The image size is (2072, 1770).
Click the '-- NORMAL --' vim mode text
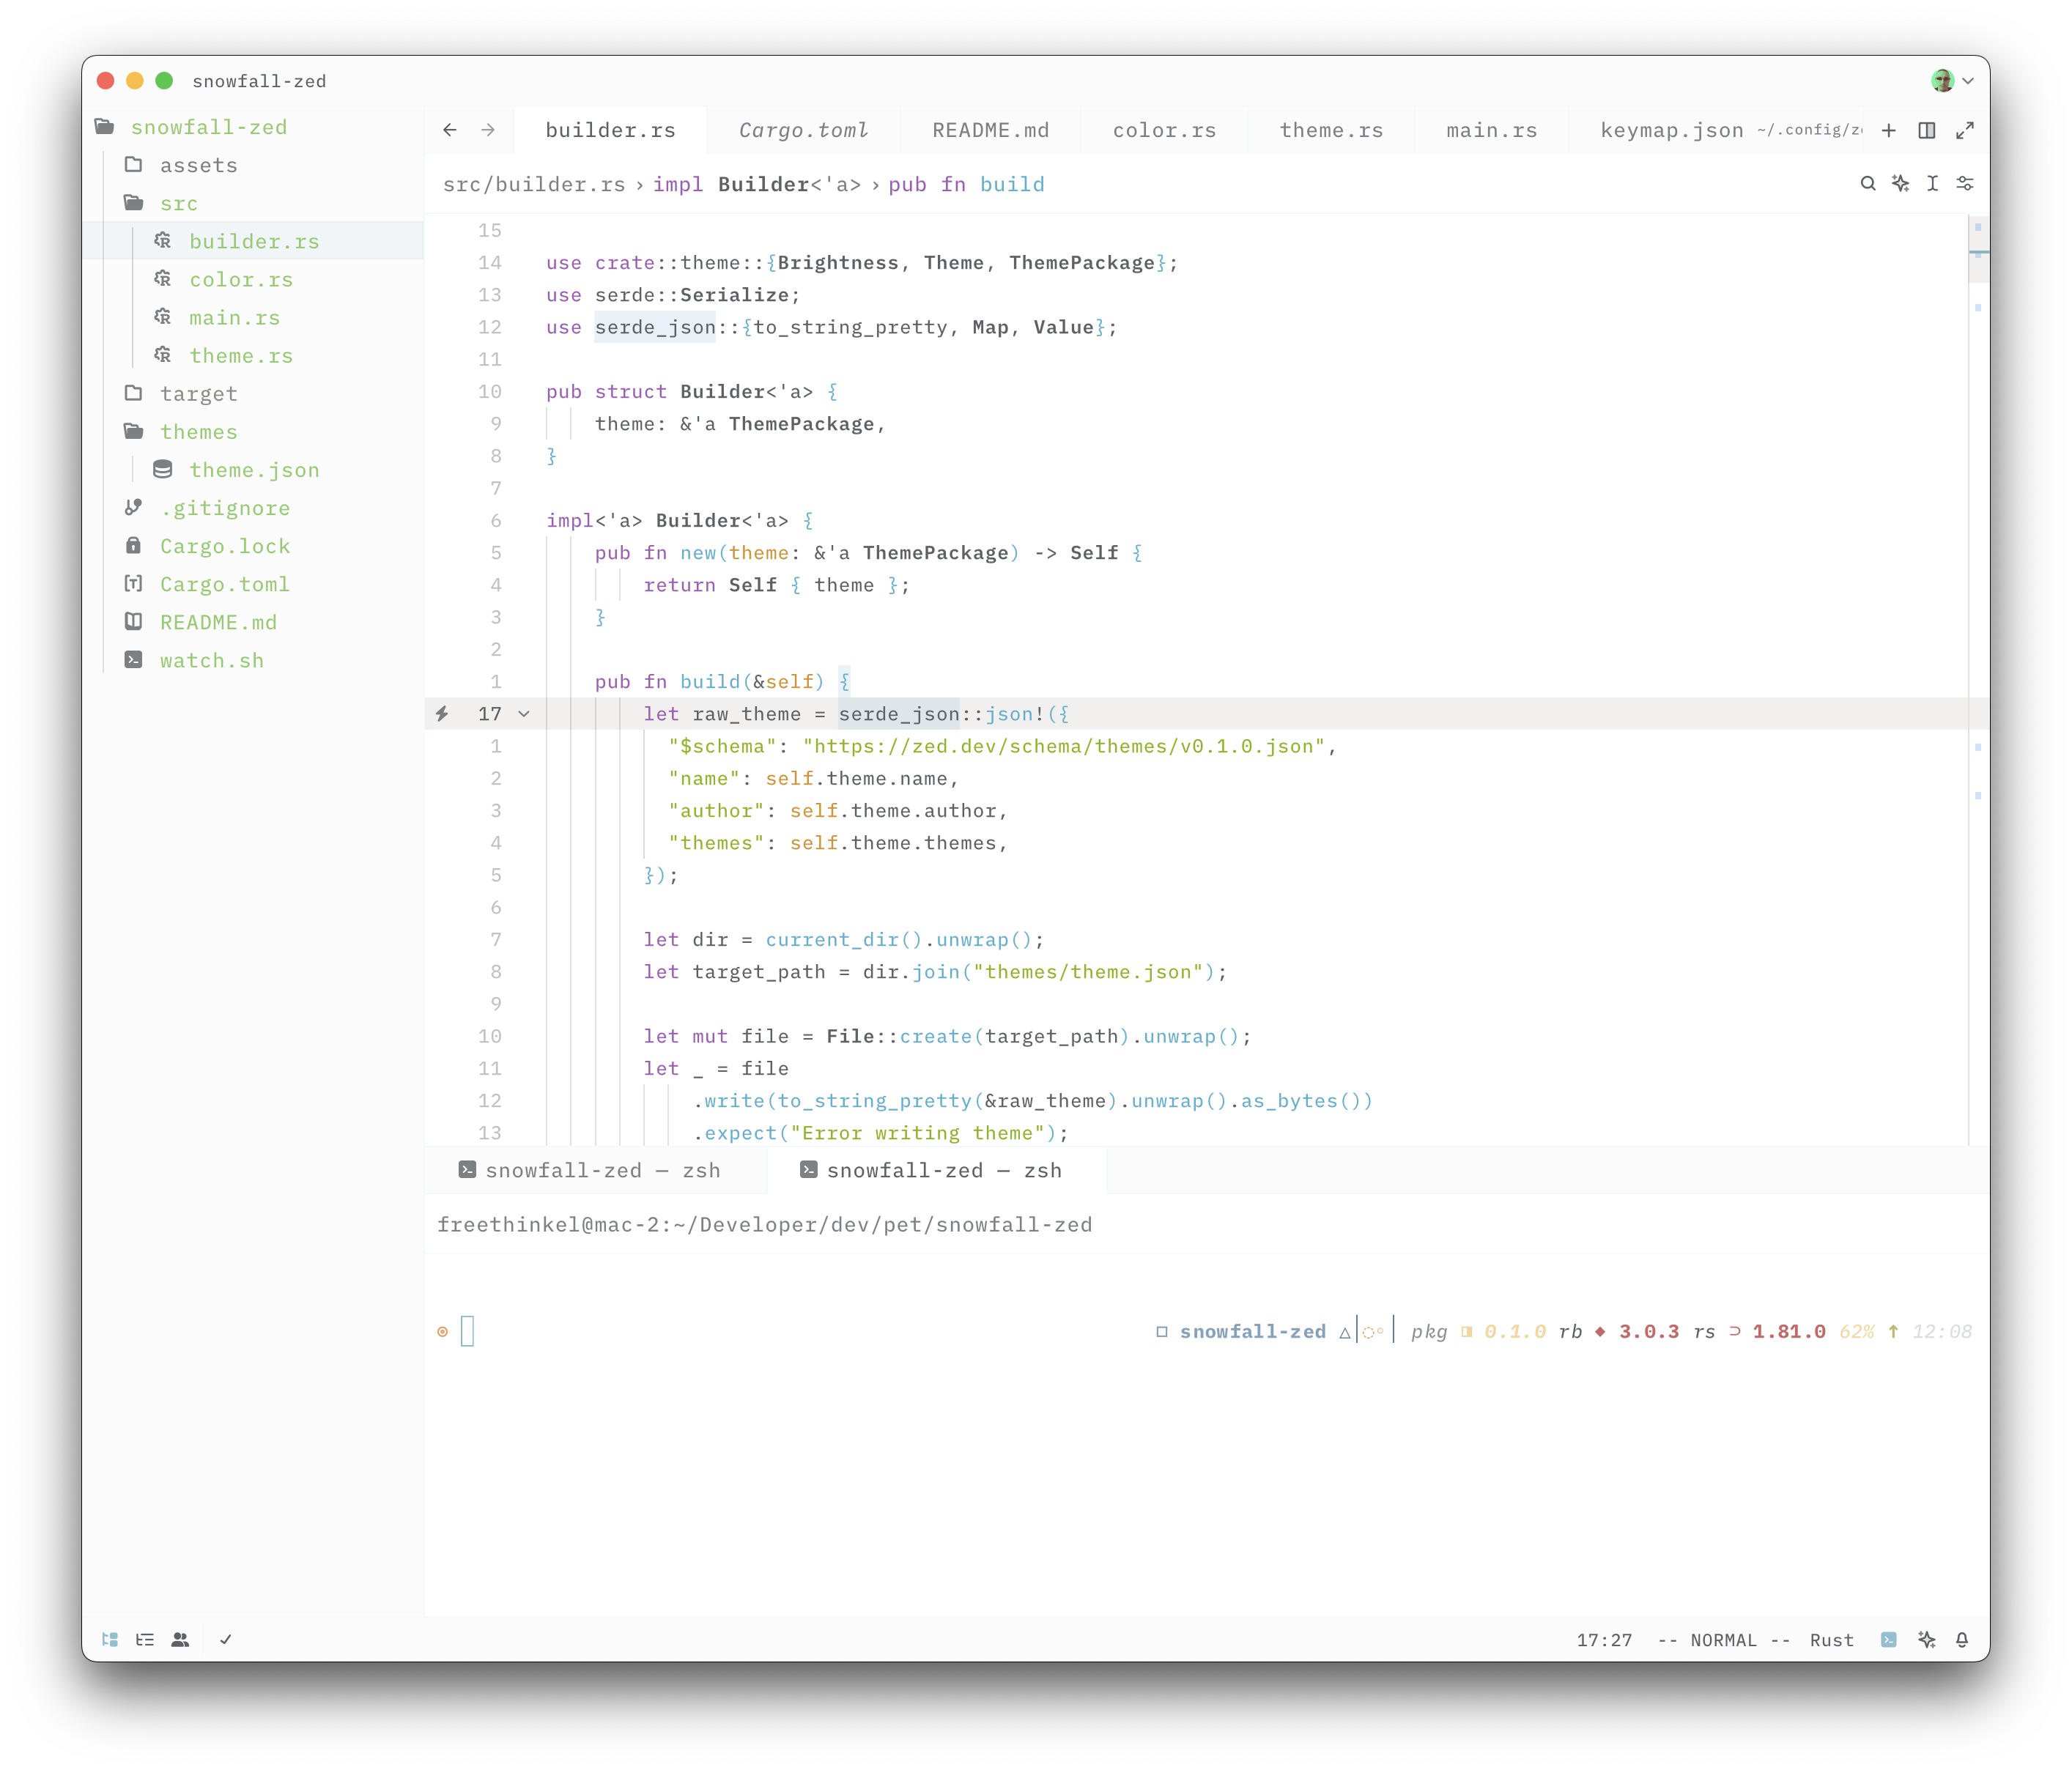pos(1723,1640)
